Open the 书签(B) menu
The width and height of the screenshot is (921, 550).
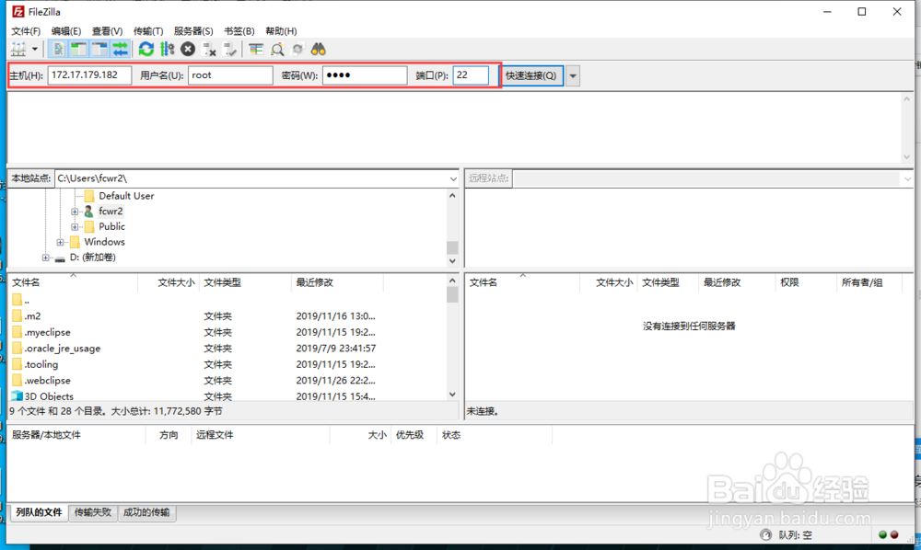[239, 31]
